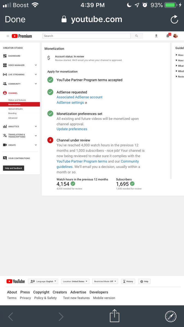The height and width of the screenshot is (327, 184).
Task: Open Status and features submenu item
Action: [17, 100]
